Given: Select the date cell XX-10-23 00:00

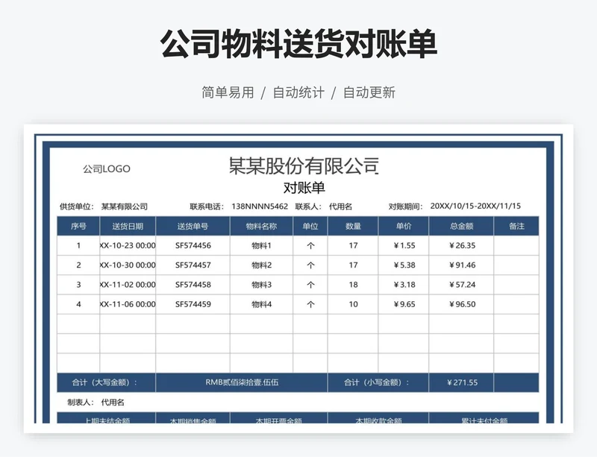Looking at the screenshot, I should coord(128,245).
